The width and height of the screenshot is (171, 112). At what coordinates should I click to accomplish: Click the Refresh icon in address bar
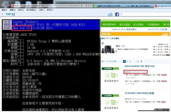(x=89, y=6)
